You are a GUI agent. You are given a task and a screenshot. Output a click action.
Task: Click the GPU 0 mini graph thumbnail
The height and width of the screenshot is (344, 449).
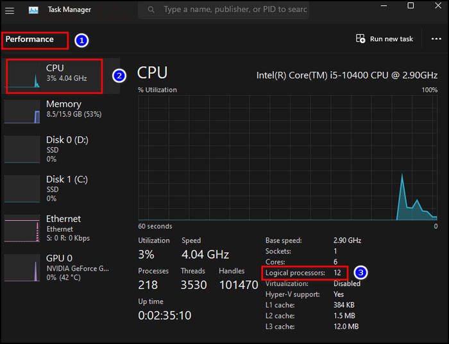pyautogui.click(x=22, y=268)
